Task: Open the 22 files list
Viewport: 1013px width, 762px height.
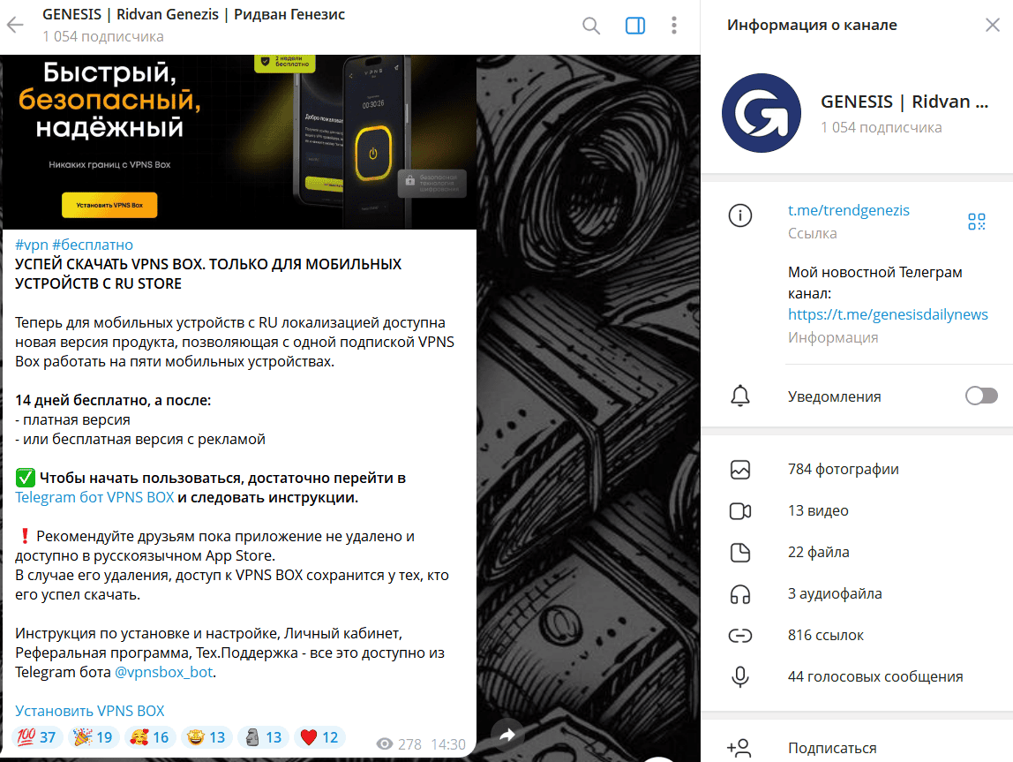Action: point(818,552)
